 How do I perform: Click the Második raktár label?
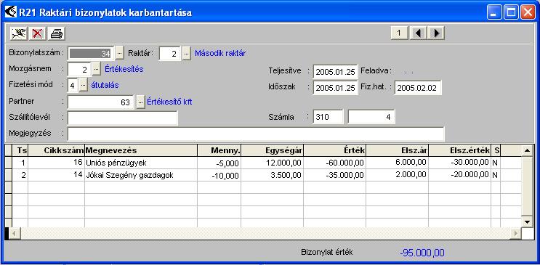click(x=220, y=53)
